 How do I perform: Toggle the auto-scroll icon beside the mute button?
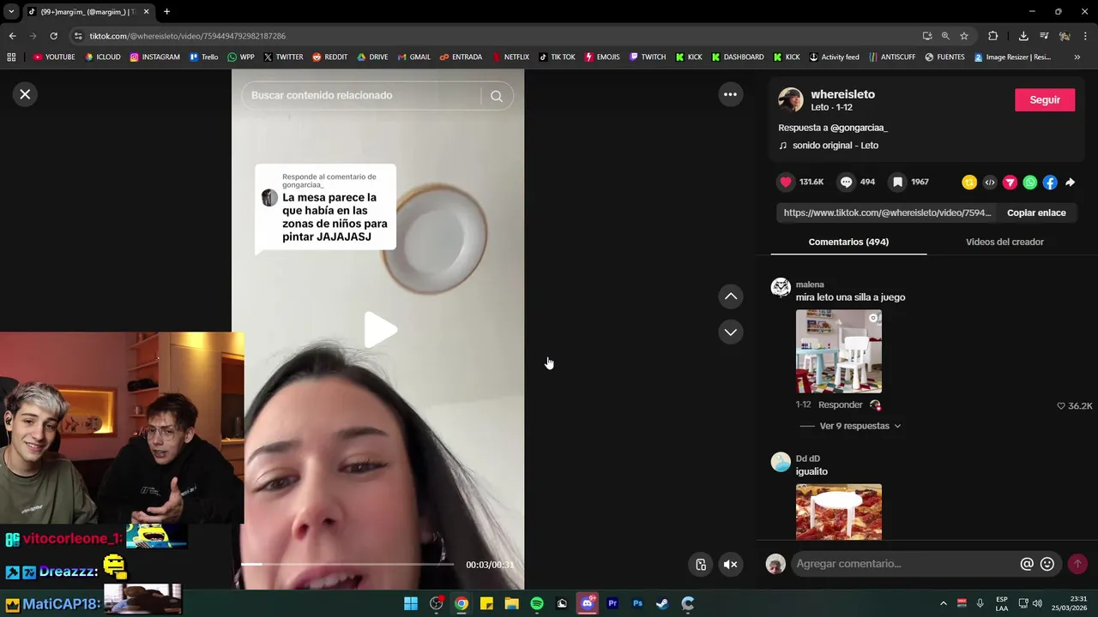pos(701,564)
